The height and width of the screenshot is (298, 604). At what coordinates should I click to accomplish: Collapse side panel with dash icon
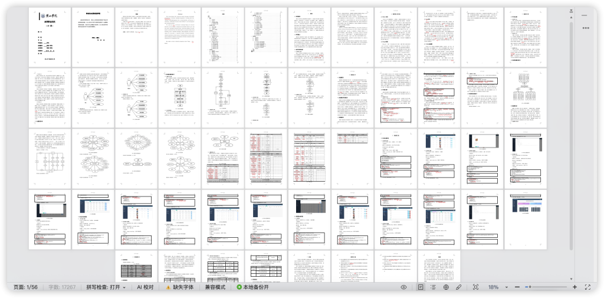coord(585,15)
